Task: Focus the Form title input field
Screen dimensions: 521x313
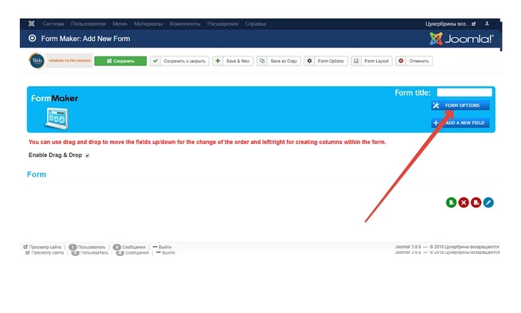Action: 464,92
